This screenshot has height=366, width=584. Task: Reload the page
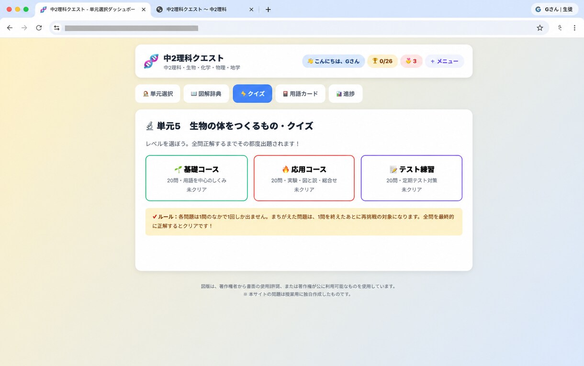39,28
